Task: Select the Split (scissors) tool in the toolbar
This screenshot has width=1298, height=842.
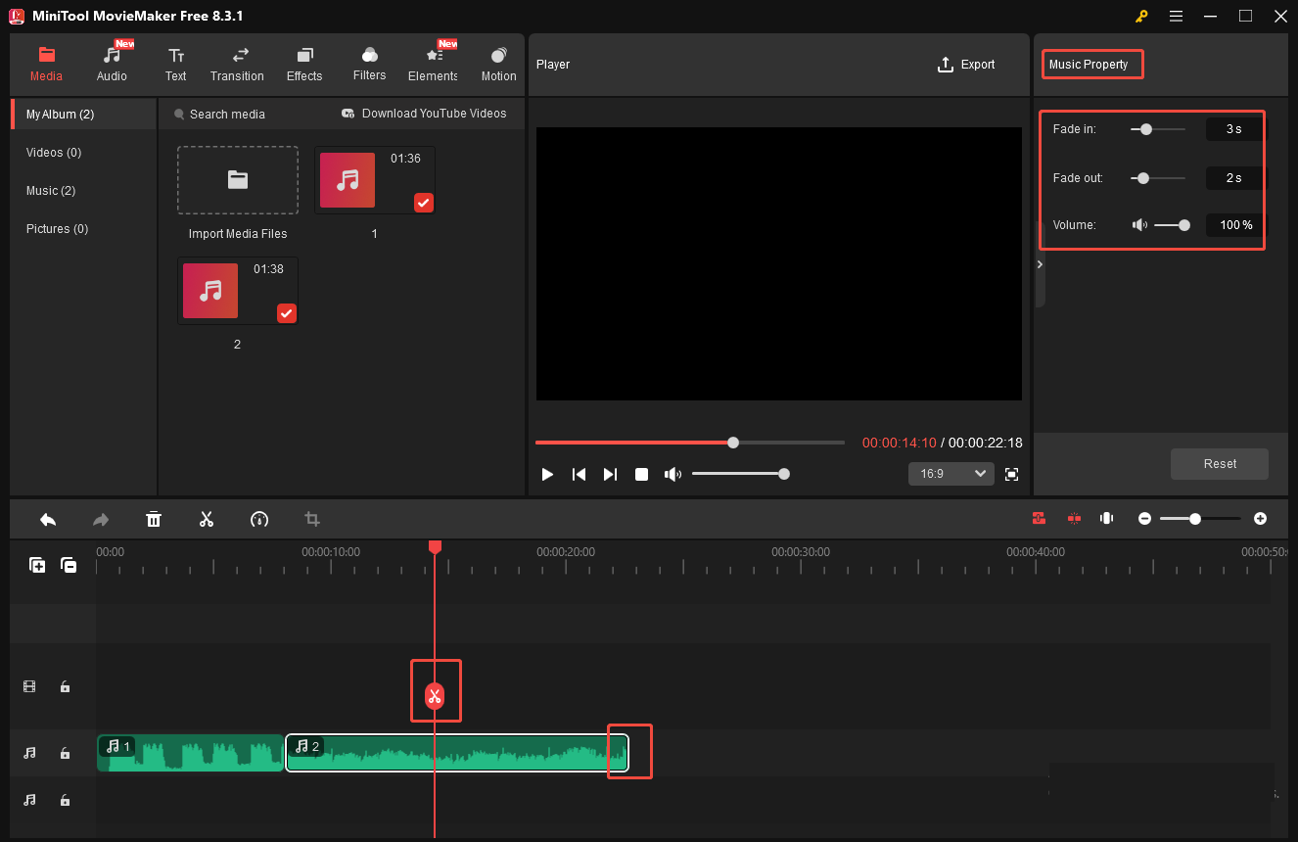Action: (207, 519)
